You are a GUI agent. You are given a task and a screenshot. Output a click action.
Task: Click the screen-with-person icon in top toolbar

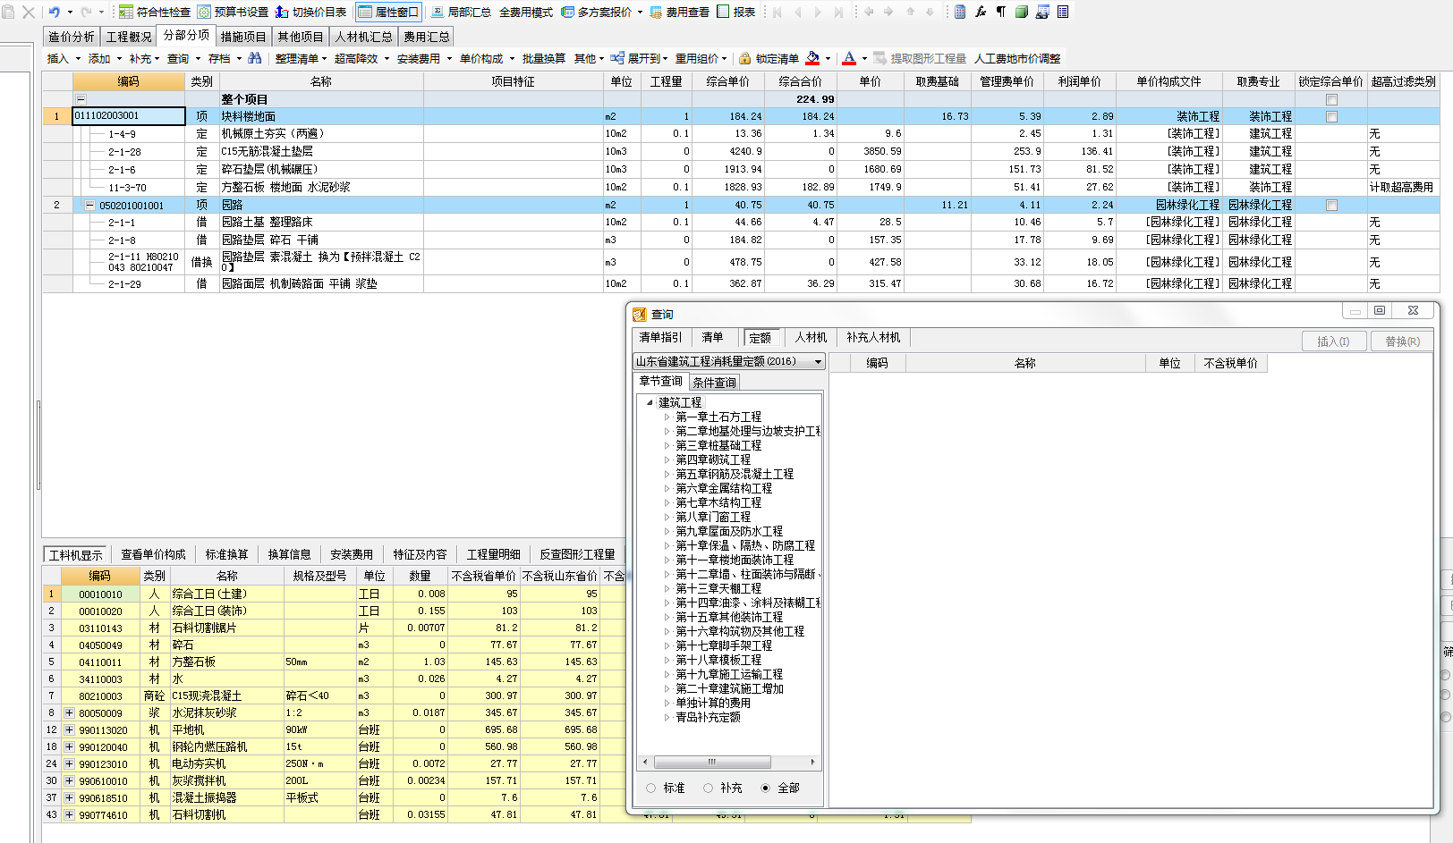(1042, 12)
